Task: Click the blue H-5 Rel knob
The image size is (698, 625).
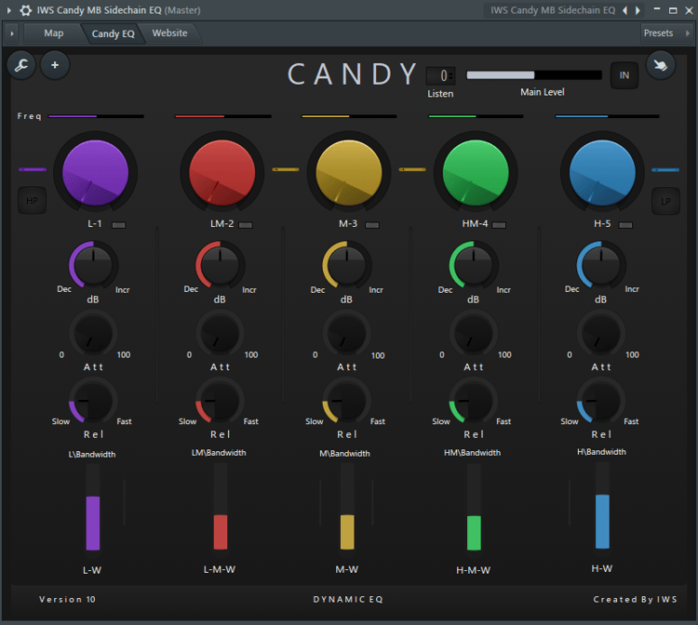Action: 601,400
